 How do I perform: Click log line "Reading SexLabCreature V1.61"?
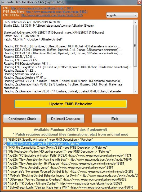(25, 77)
